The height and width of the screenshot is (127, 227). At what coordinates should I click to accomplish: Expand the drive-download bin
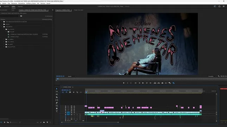point(2,22)
